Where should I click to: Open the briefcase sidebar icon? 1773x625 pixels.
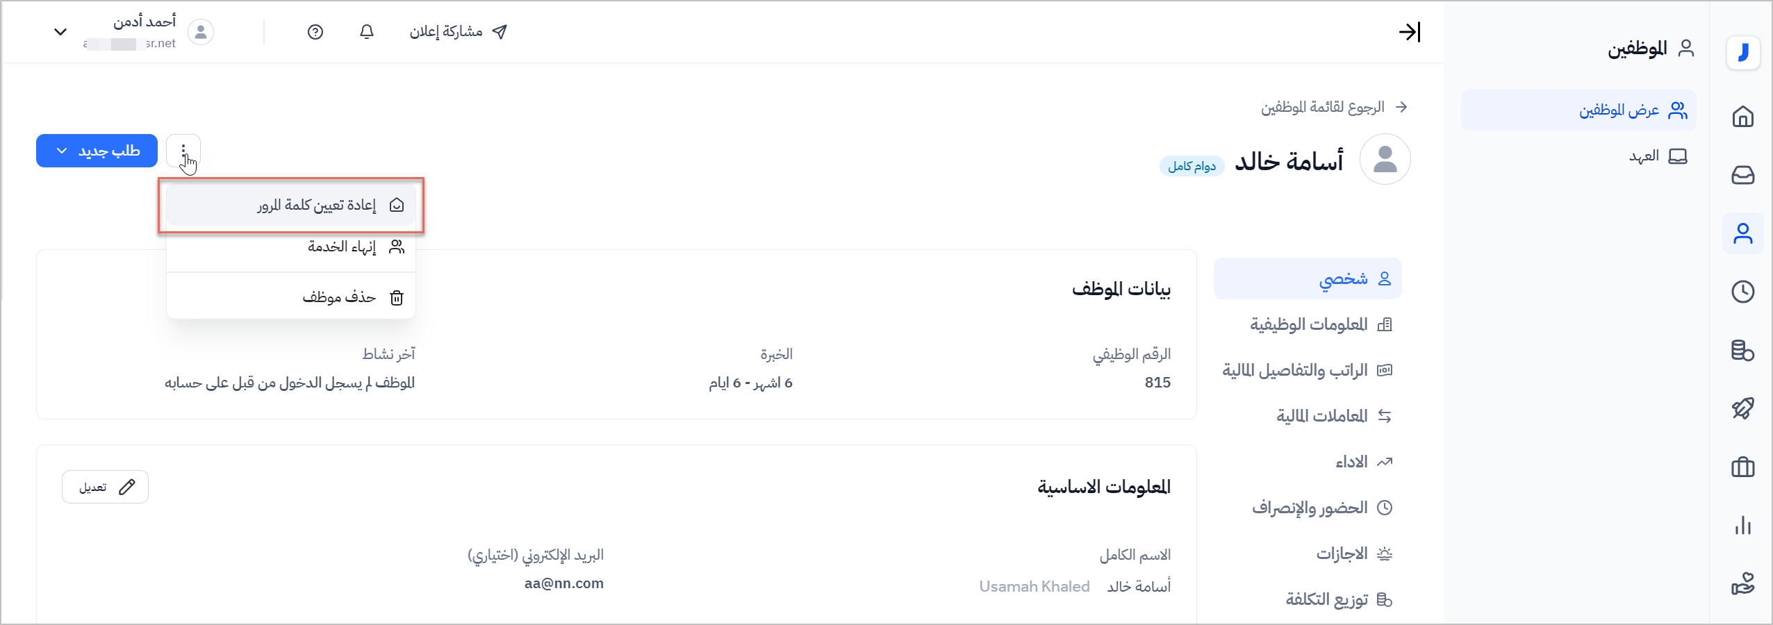1742,467
